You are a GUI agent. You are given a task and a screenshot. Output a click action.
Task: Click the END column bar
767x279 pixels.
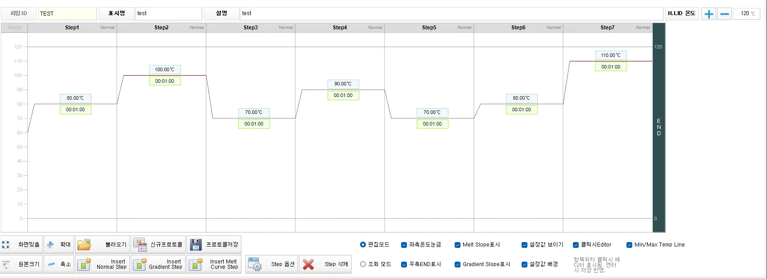659,128
